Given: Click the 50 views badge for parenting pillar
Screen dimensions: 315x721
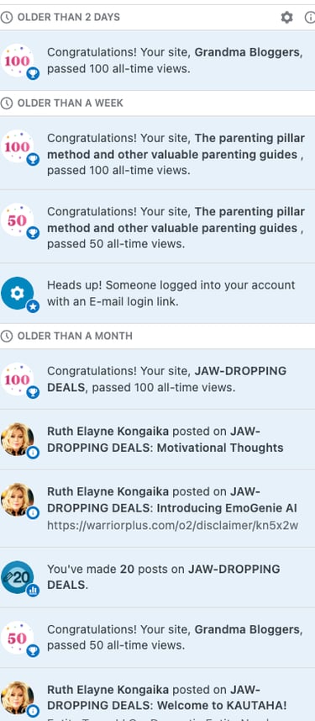Looking at the screenshot, I should click(18, 220).
